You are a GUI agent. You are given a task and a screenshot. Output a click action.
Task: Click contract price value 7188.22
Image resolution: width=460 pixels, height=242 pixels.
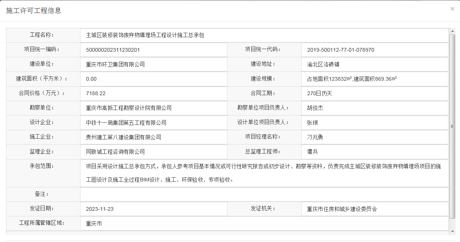click(96, 93)
